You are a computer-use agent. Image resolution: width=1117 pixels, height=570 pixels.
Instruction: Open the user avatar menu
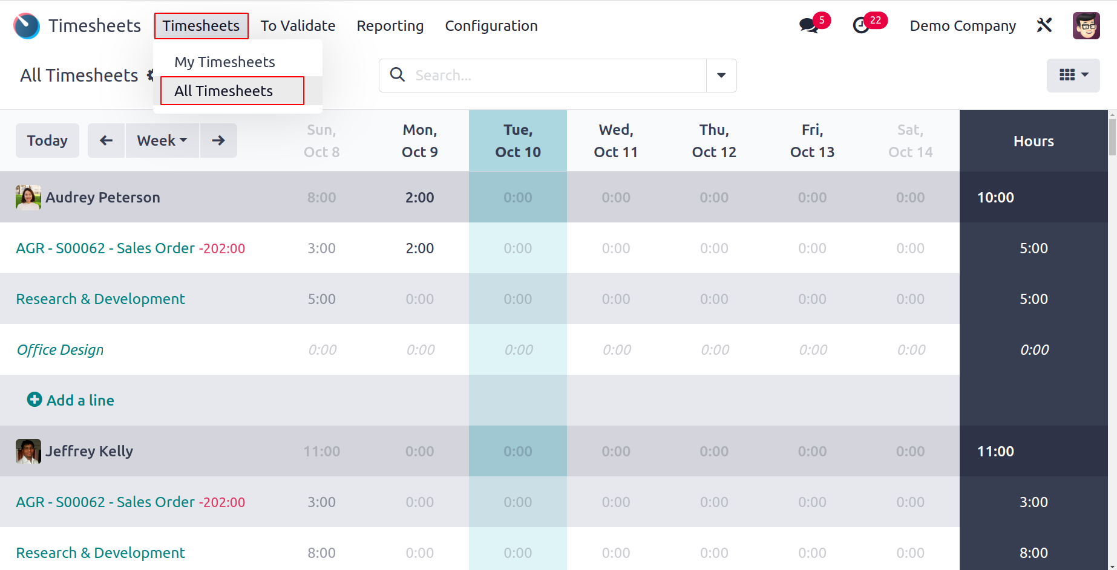(1086, 25)
